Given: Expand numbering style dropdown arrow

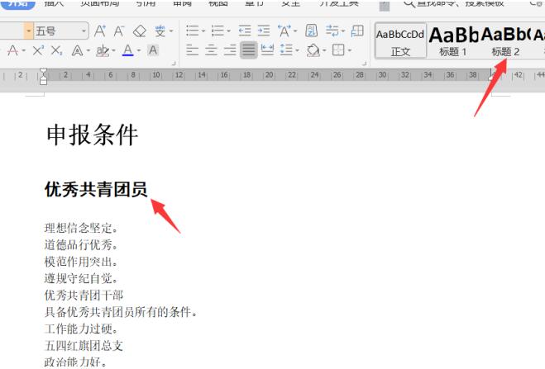Looking at the screenshot, I should click(x=229, y=31).
